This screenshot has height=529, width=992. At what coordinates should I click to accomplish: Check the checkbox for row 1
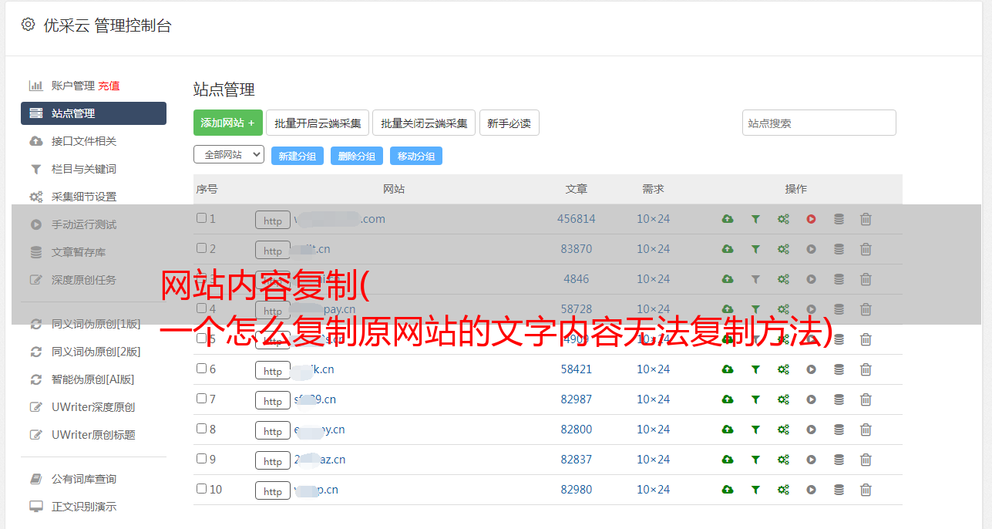tap(201, 218)
